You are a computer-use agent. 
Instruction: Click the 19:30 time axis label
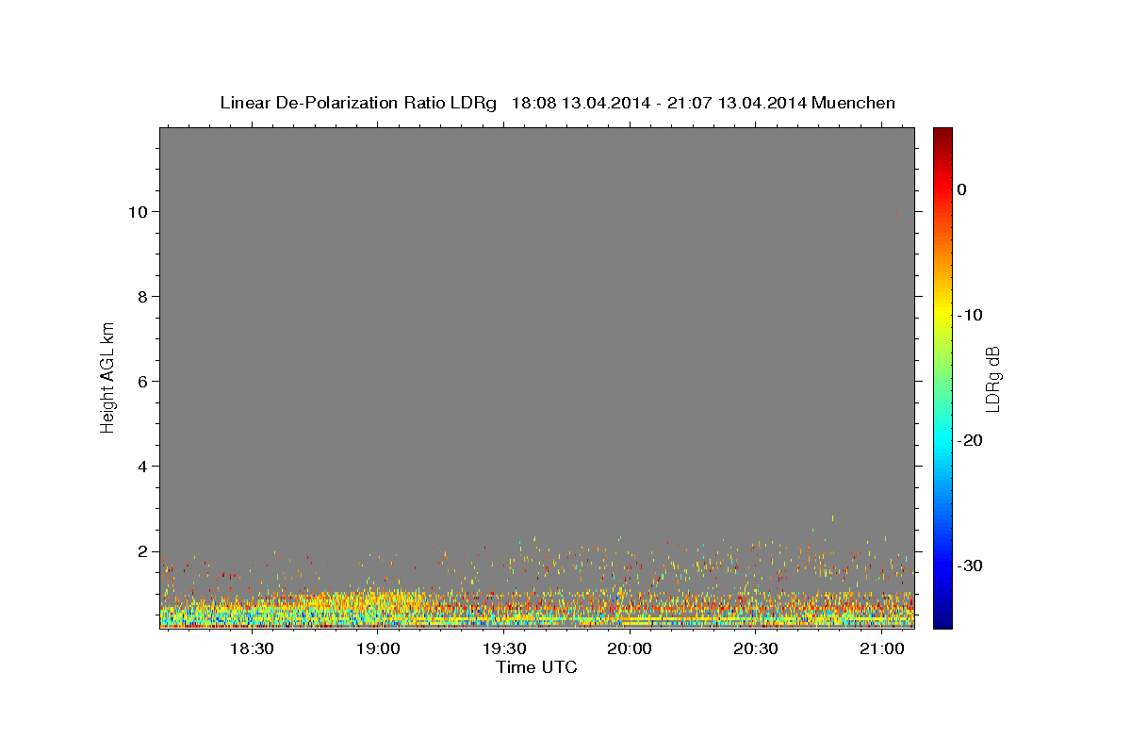(504, 648)
